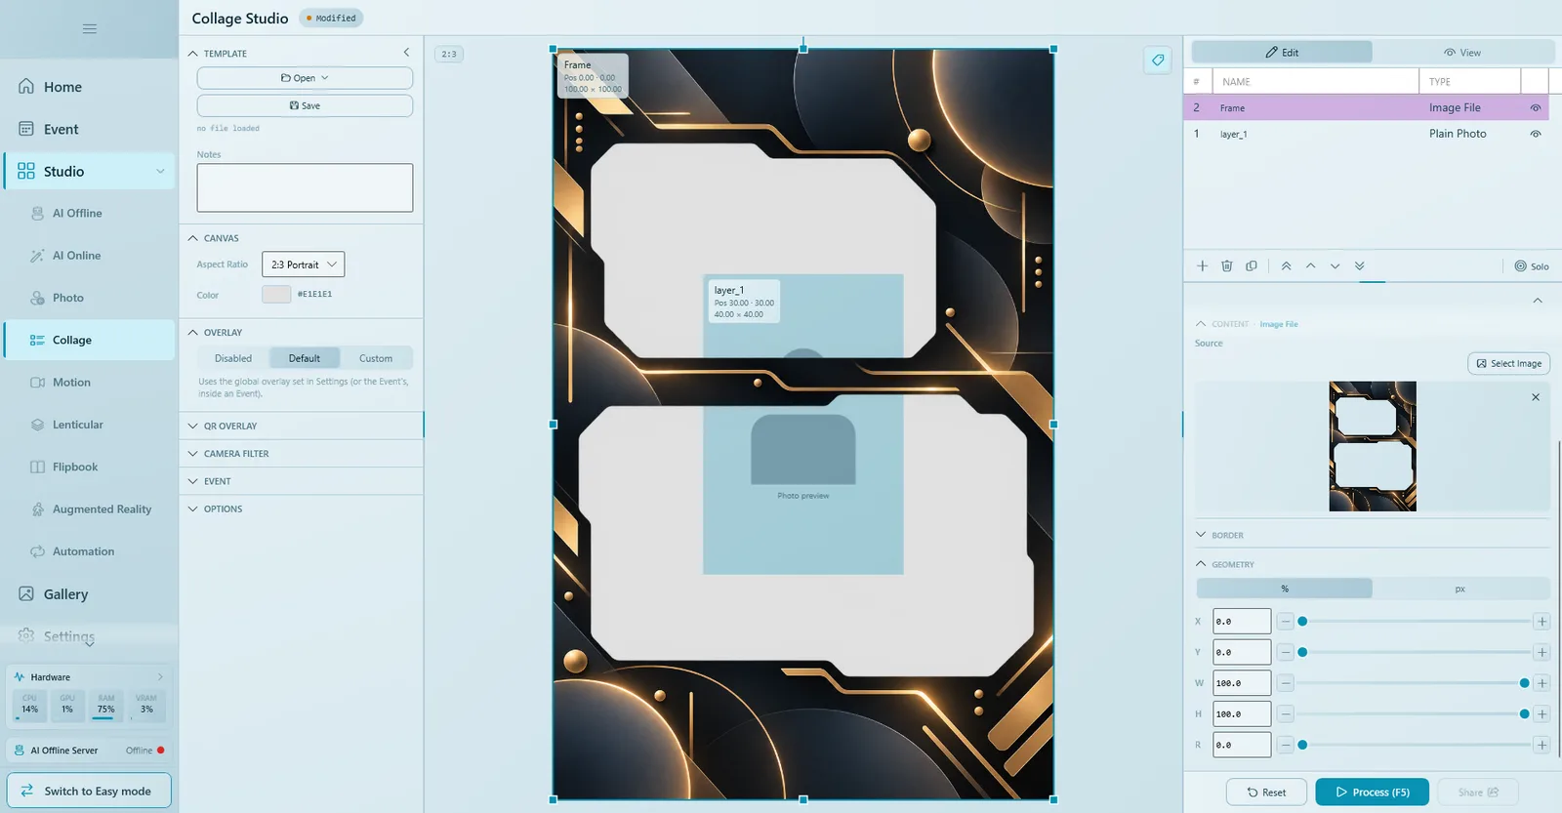This screenshot has height=813, width=1562.
Task: Switch geometry units to px
Action: point(1460,589)
